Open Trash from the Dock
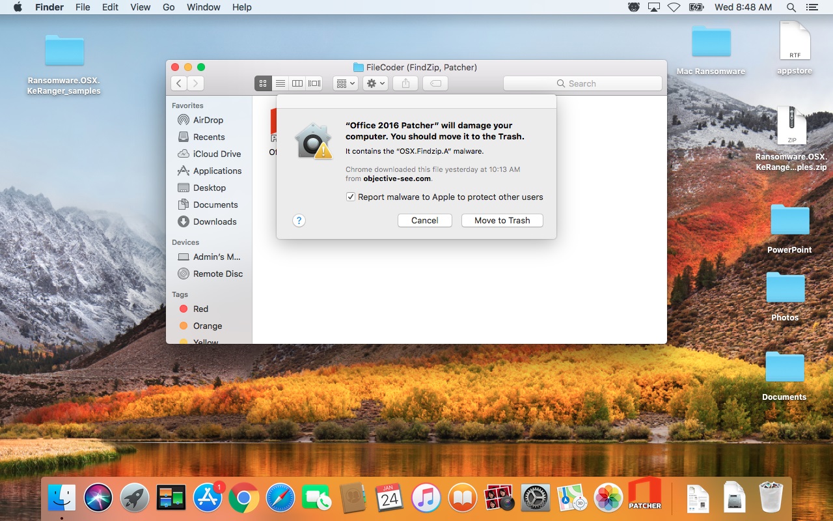This screenshot has height=521, width=833. tap(771, 498)
